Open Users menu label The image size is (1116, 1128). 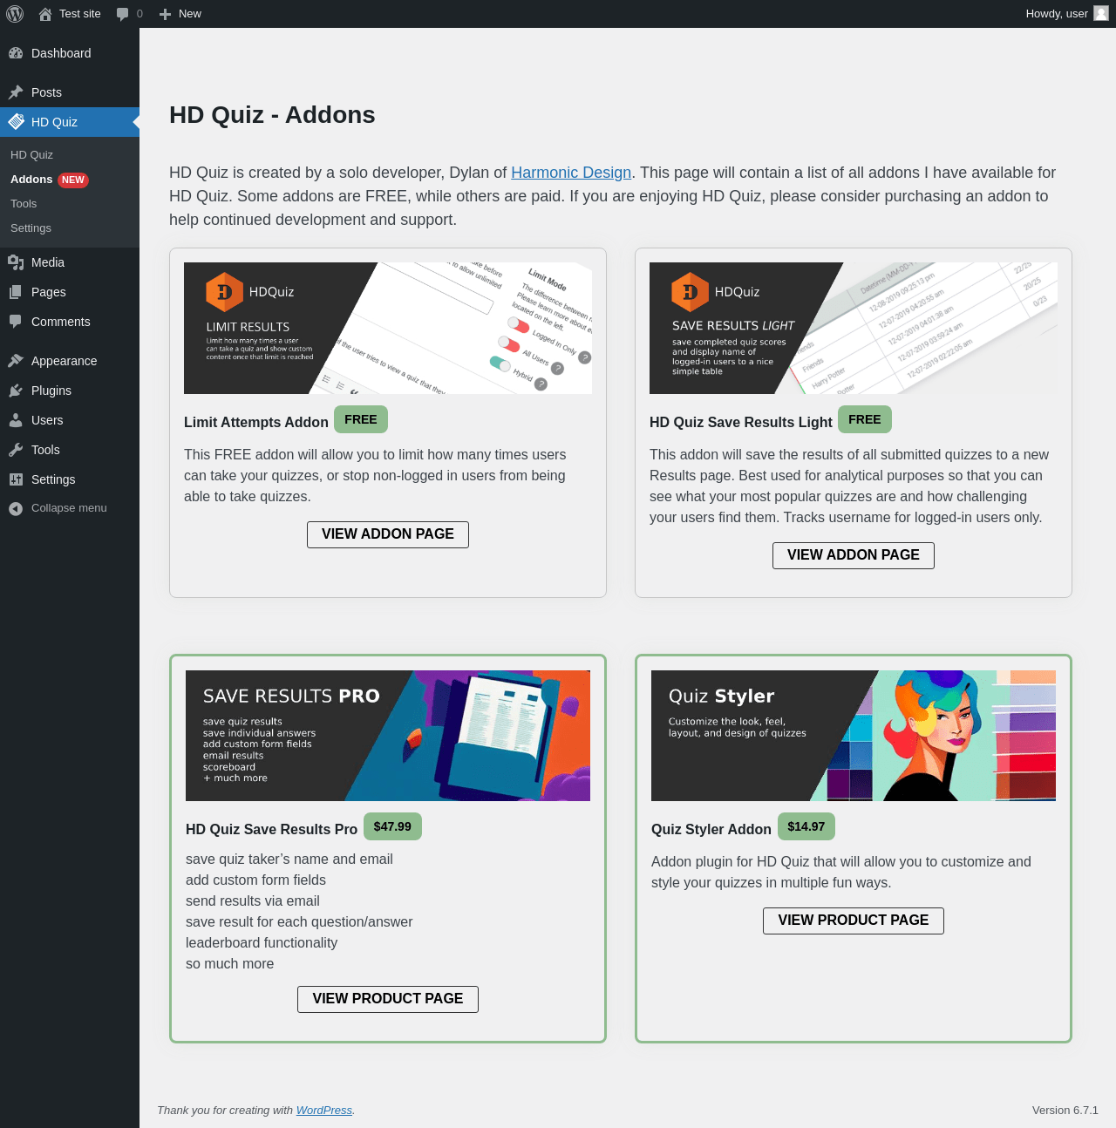(47, 420)
